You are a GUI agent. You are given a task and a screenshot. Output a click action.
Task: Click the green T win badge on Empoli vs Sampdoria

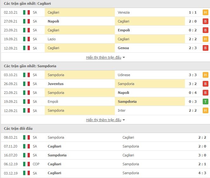click(x=205, y=102)
